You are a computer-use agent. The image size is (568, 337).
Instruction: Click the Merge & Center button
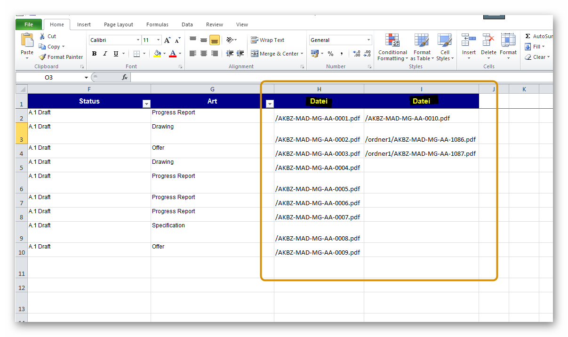coord(277,54)
